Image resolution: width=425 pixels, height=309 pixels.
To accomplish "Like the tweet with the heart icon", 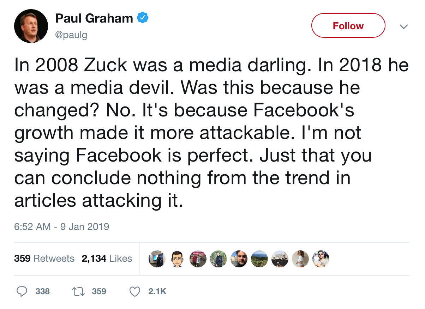I will pyautogui.click(x=135, y=291).
